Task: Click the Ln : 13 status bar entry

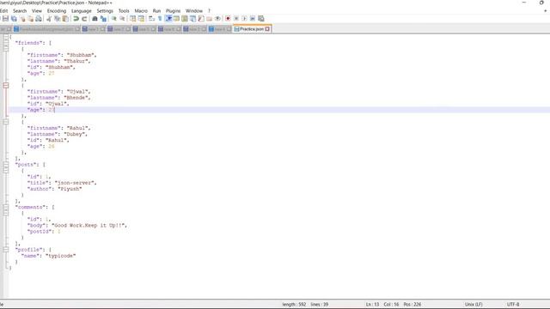Action: click(x=372, y=305)
